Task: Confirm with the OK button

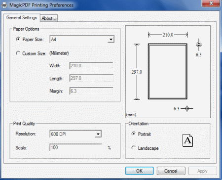Action: (x=140, y=171)
